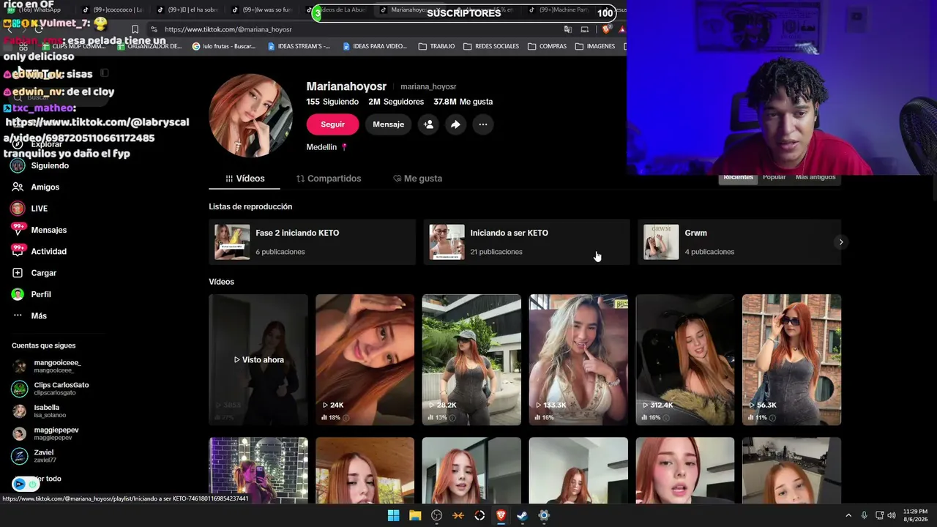
Task: Open the Siguiendo feed in TikTok sidebar
Action: [40, 165]
